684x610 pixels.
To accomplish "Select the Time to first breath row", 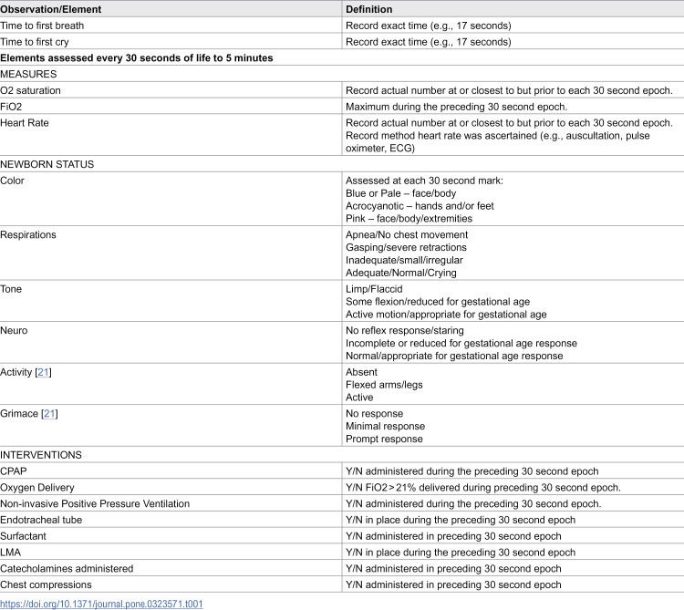I will pyautogui.click(x=342, y=26).
